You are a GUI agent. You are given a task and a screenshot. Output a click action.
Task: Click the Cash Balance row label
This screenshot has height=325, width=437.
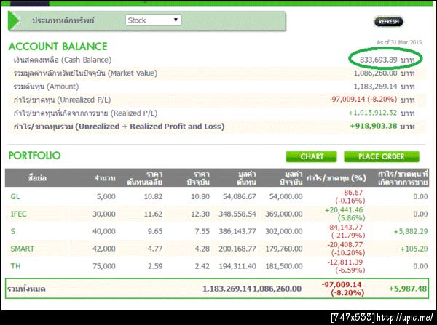click(63, 60)
